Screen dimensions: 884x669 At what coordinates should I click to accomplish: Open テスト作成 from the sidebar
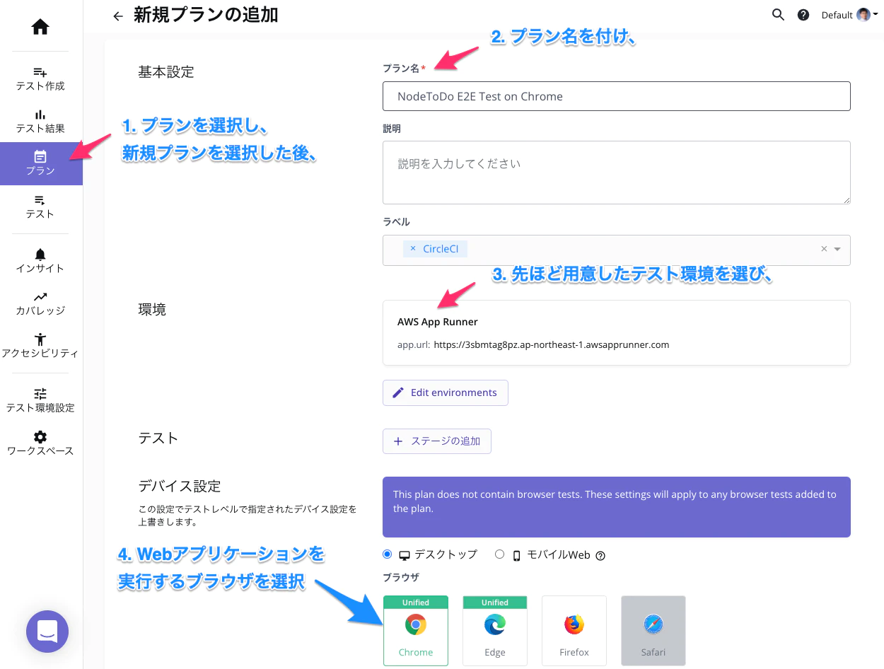coord(40,76)
